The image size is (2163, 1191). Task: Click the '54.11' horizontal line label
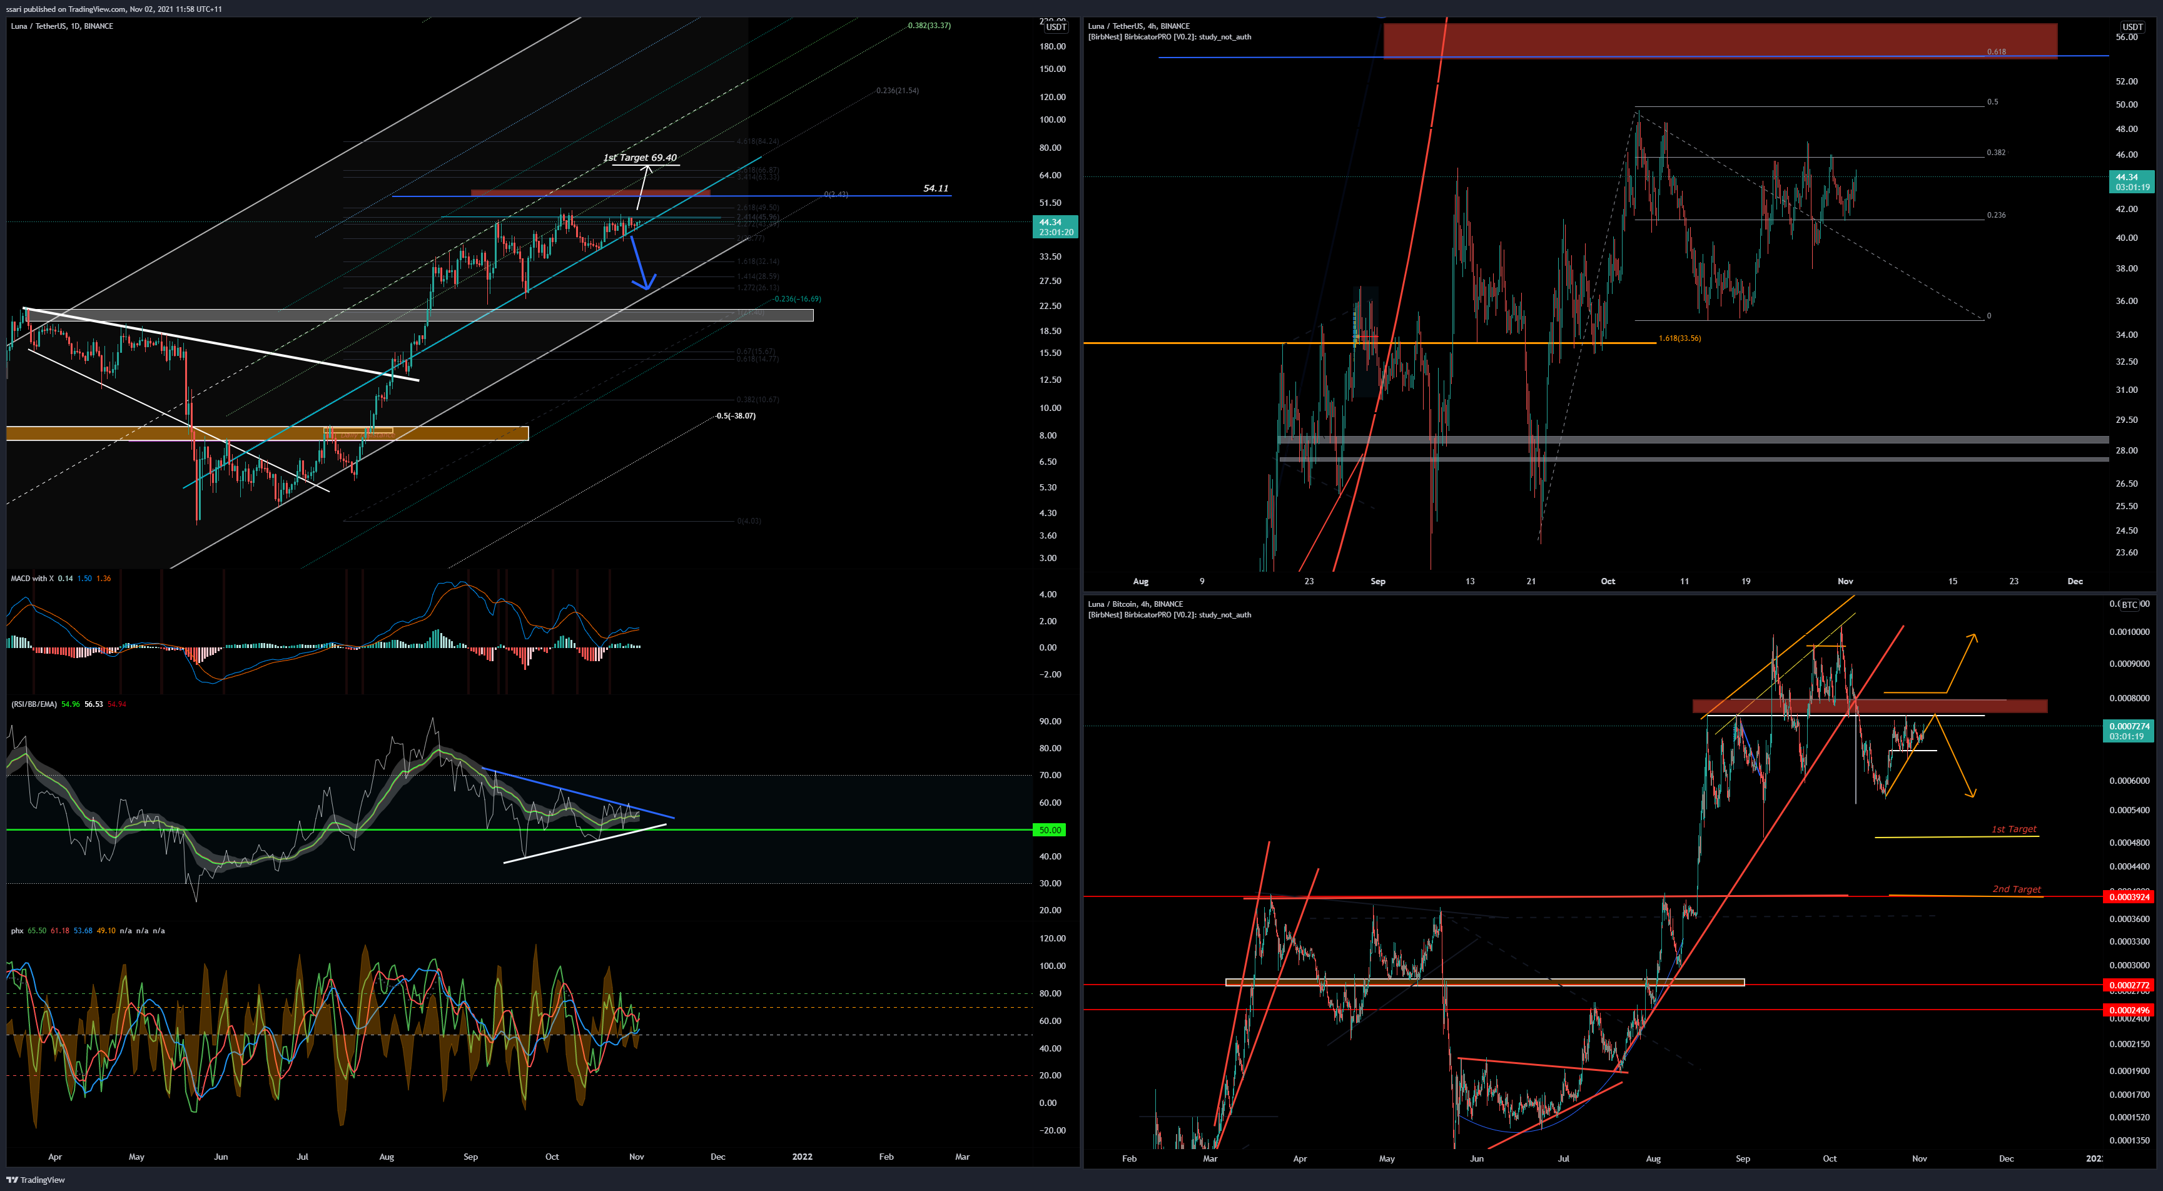pyautogui.click(x=935, y=188)
